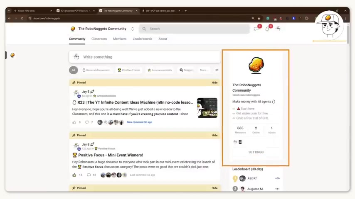Click the page vertical scrollbar
This screenshot has width=355, height=199.
pyautogui.click(x=348, y=34)
